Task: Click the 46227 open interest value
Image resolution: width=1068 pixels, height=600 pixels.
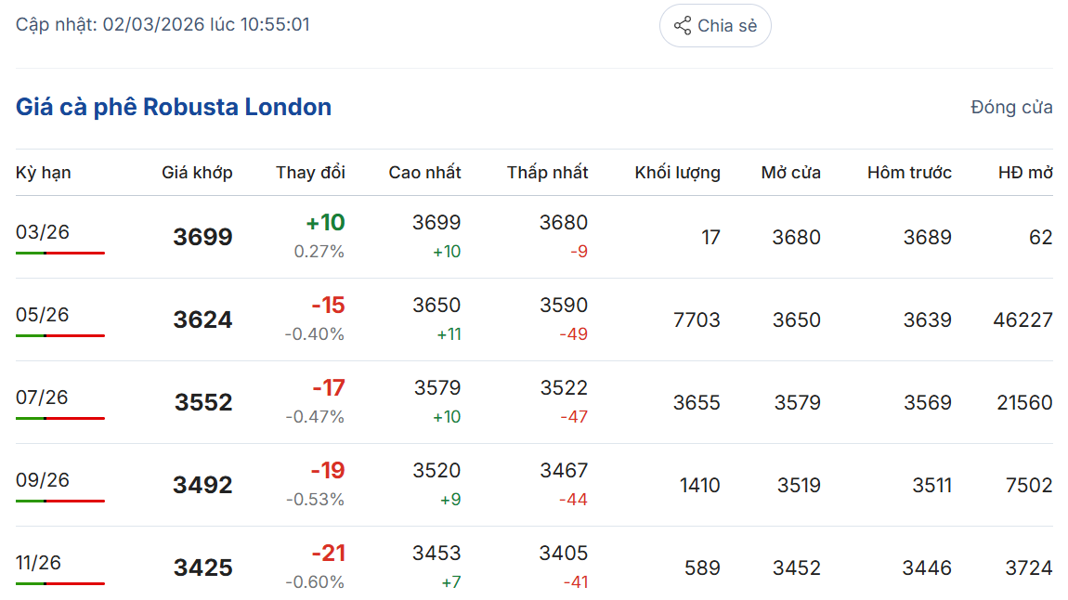Action: (1022, 320)
